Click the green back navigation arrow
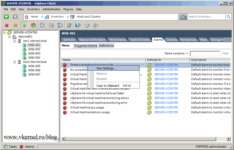The width and height of the screenshot is (234, 150). tap(6, 17)
